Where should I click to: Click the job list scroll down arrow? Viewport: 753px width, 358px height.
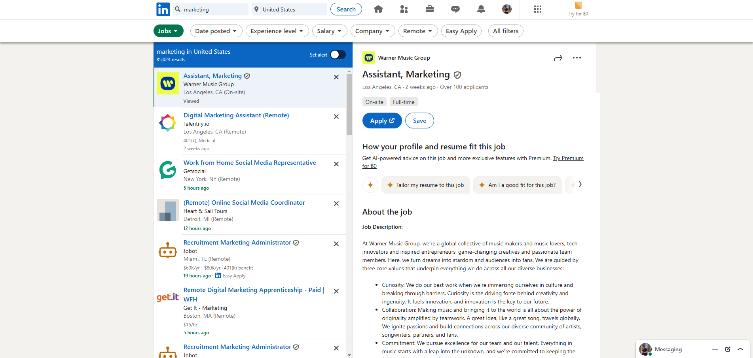pos(349,355)
